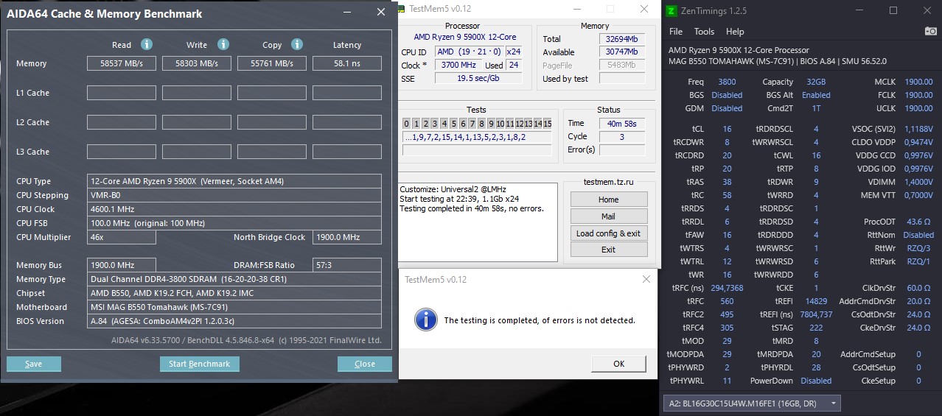Open the A2 memory module dropdown in ZenTimings

[x=752, y=403]
